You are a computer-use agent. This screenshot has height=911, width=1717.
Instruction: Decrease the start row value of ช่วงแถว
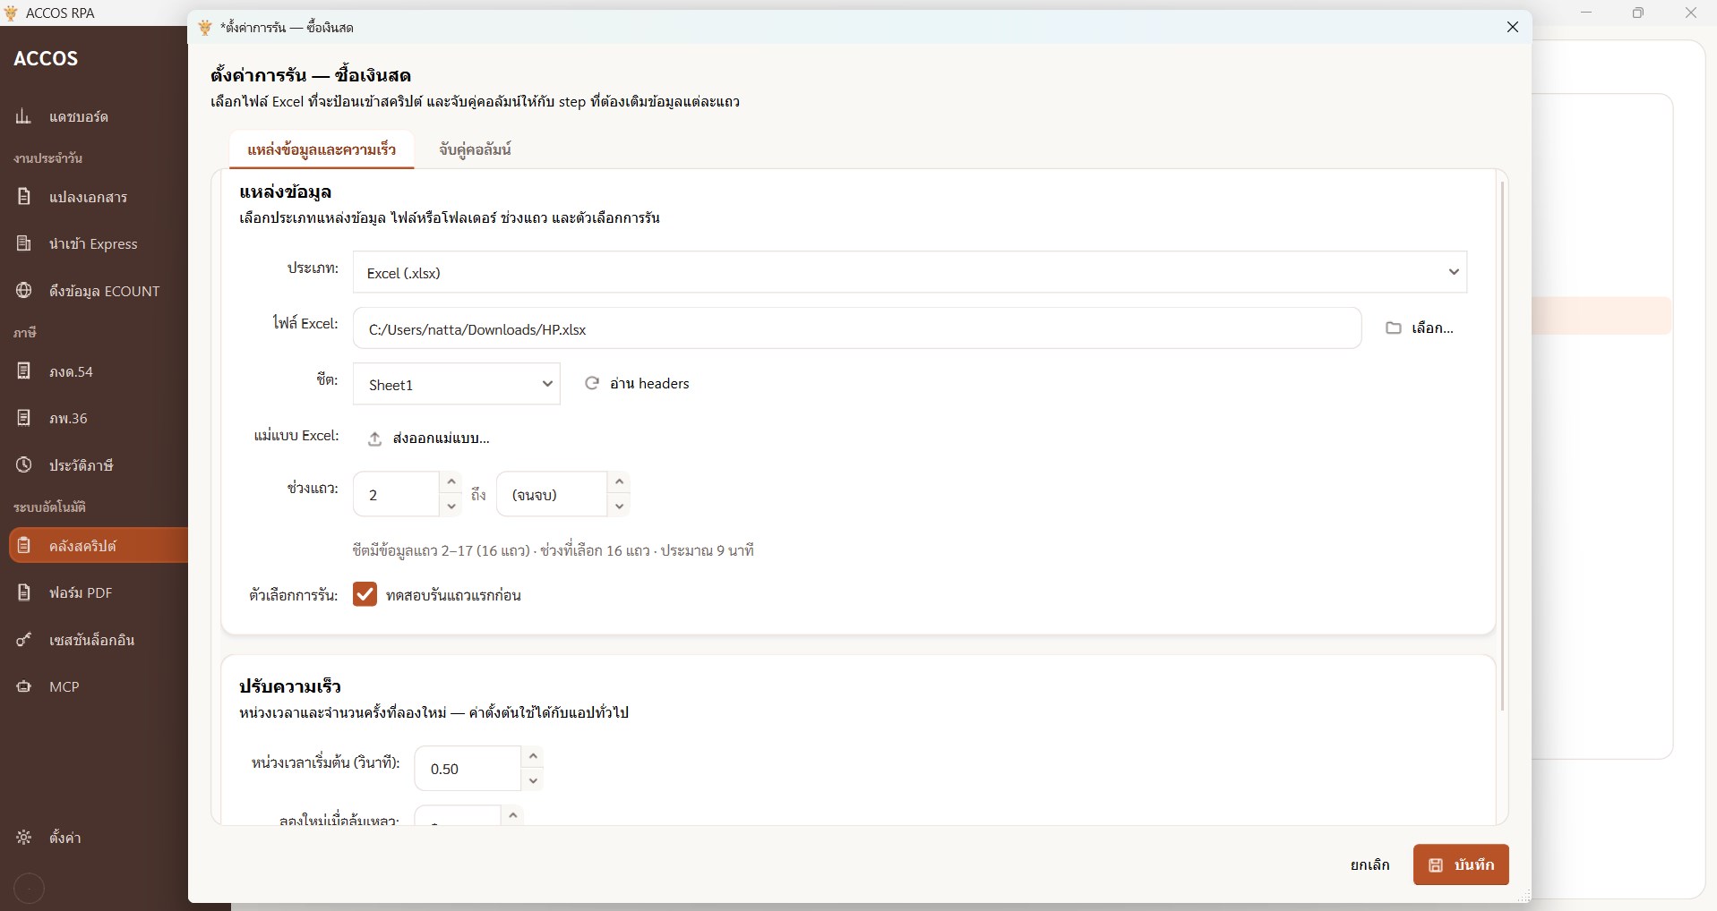[x=451, y=506]
